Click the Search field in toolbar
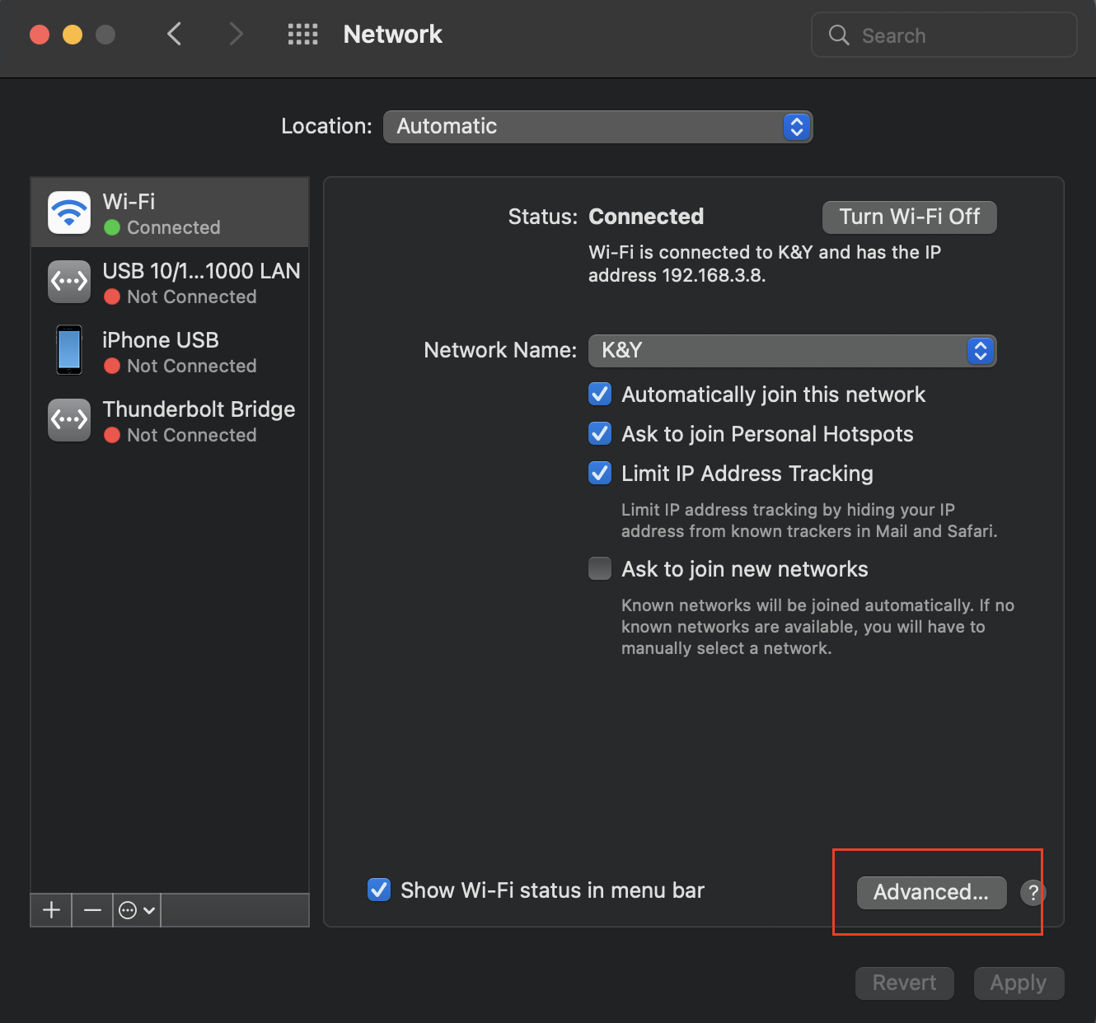The image size is (1096, 1023). click(x=944, y=35)
